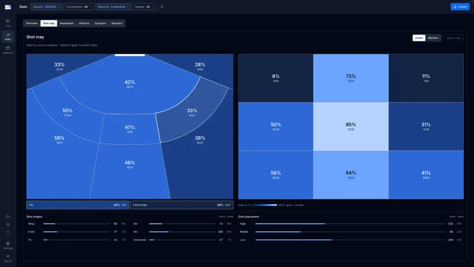474x267 pixels.
Task: Open the Log sidebar section
Action: tap(8, 23)
